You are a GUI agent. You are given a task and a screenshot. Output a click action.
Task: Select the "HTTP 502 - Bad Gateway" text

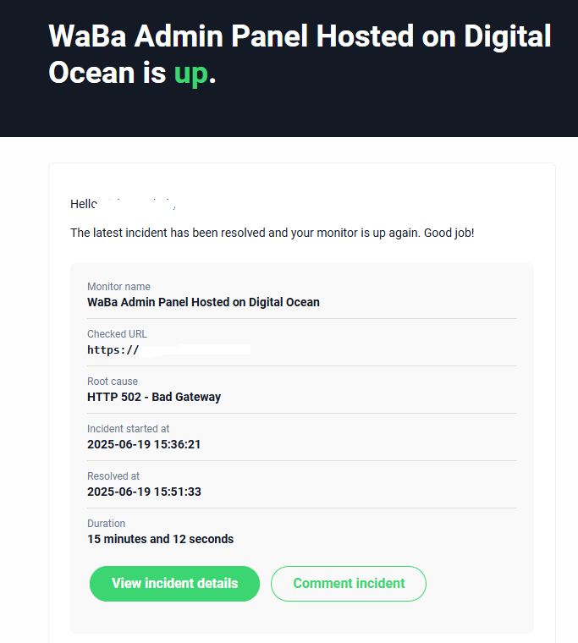pos(154,397)
